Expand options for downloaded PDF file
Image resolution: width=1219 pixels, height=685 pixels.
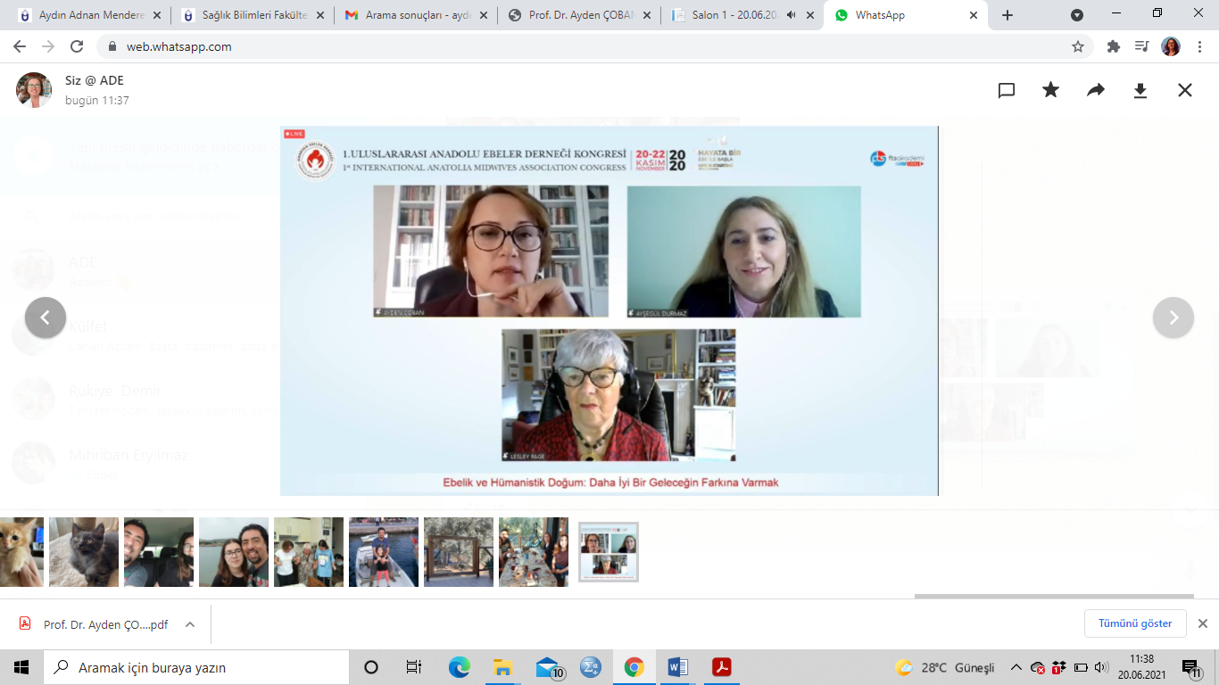tap(190, 624)
